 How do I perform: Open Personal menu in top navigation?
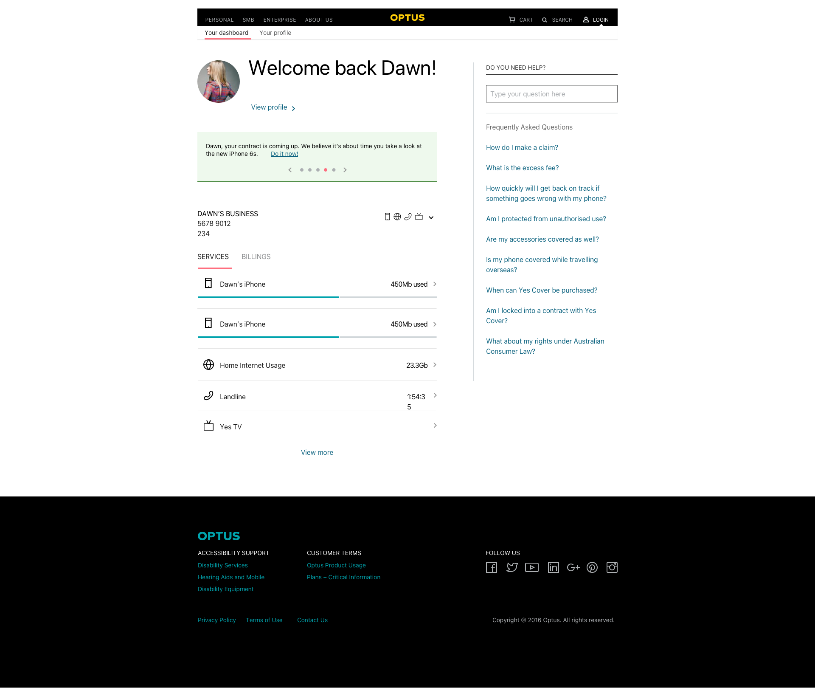pyautogui.click(x=219, y=20)
